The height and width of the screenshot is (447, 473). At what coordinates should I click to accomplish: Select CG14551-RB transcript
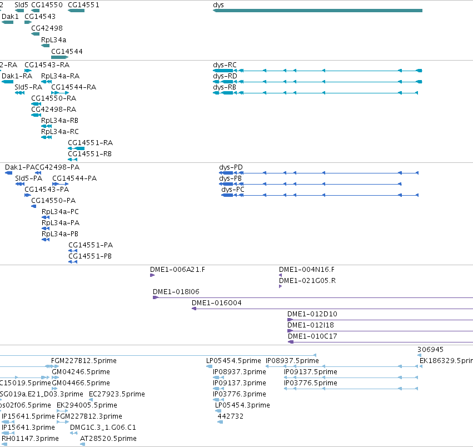[x=72, y=160]
